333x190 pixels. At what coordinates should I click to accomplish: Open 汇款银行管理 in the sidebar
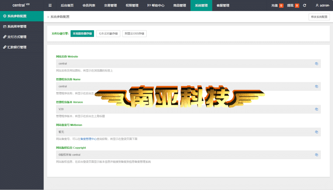[22, 47]
